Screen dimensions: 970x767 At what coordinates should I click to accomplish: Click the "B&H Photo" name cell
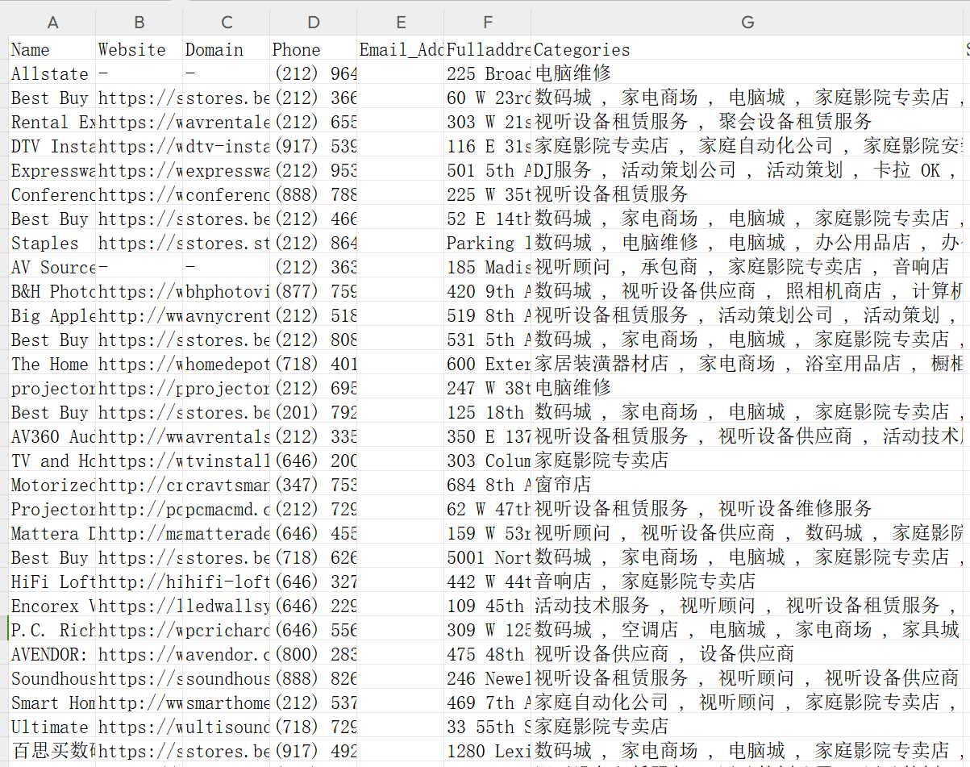pos(52,291)
